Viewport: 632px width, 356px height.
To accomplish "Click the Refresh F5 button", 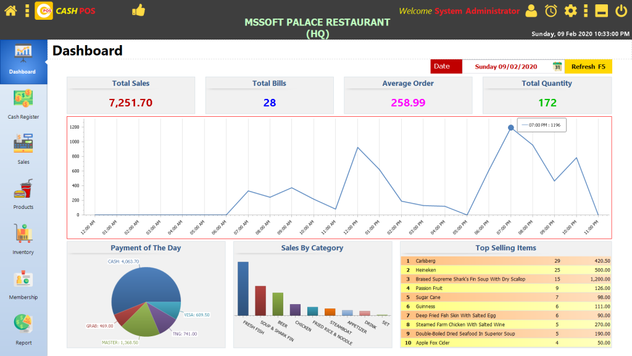I will (x=588, y=67).
